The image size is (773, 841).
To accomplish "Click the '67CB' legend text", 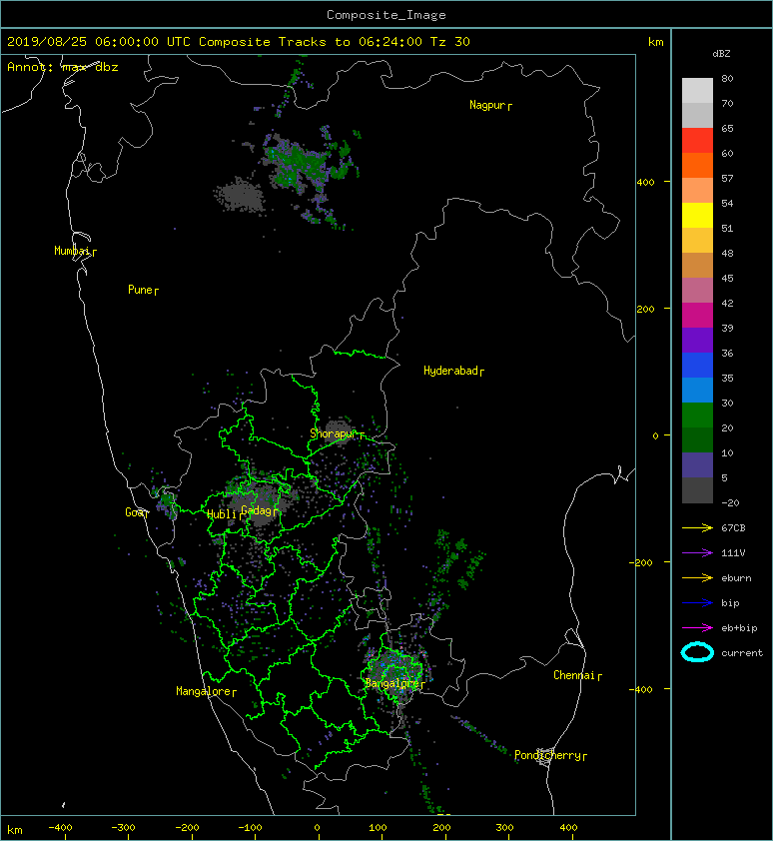I will (733, 527).
